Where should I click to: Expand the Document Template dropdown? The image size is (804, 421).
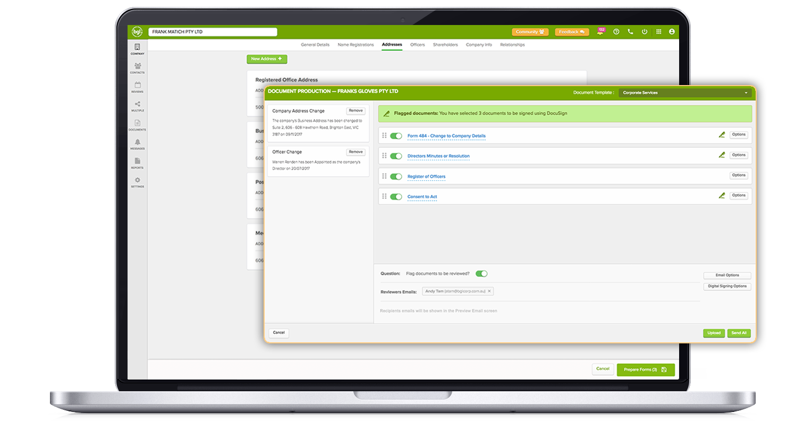[685, 92]
